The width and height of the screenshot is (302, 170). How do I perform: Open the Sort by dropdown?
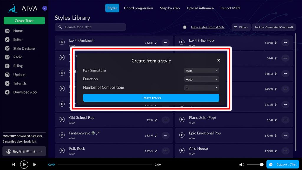coord(274,27)
